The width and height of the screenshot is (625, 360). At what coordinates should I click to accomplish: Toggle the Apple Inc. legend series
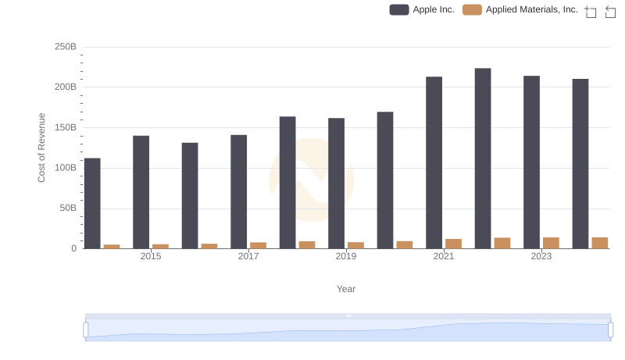422,9
